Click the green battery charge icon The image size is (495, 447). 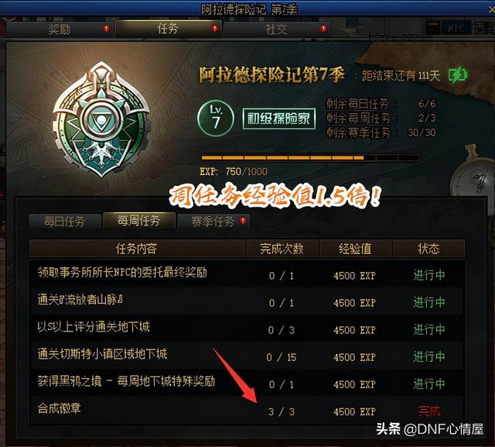(458, 75)
